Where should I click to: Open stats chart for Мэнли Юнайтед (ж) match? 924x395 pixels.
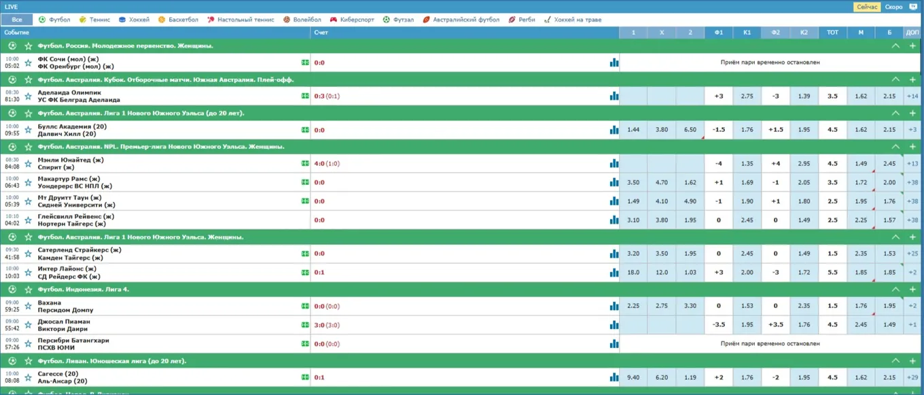pyautogui.click(x=614, y=163)
